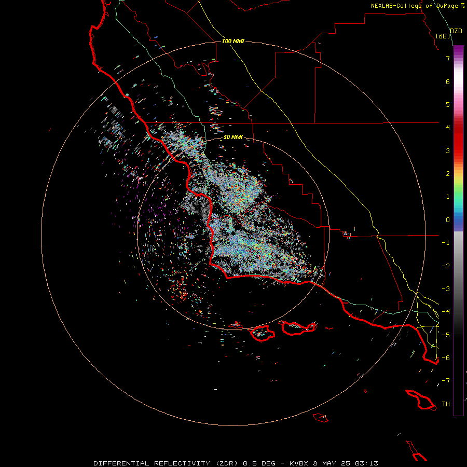Click the -2 value on the color scale
Viewport: 467px width, 467px height.
point(446,266)
